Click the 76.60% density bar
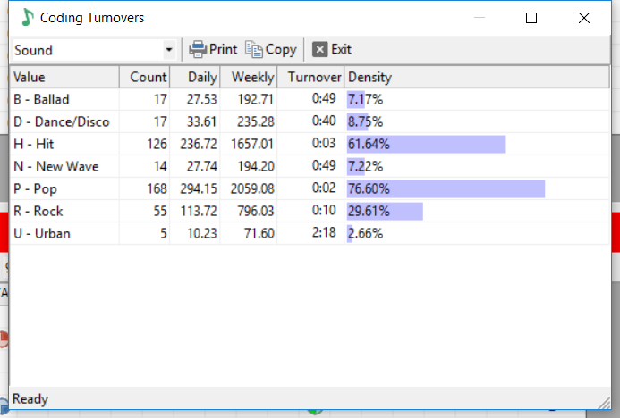620x418 pixels. point(446,188)
